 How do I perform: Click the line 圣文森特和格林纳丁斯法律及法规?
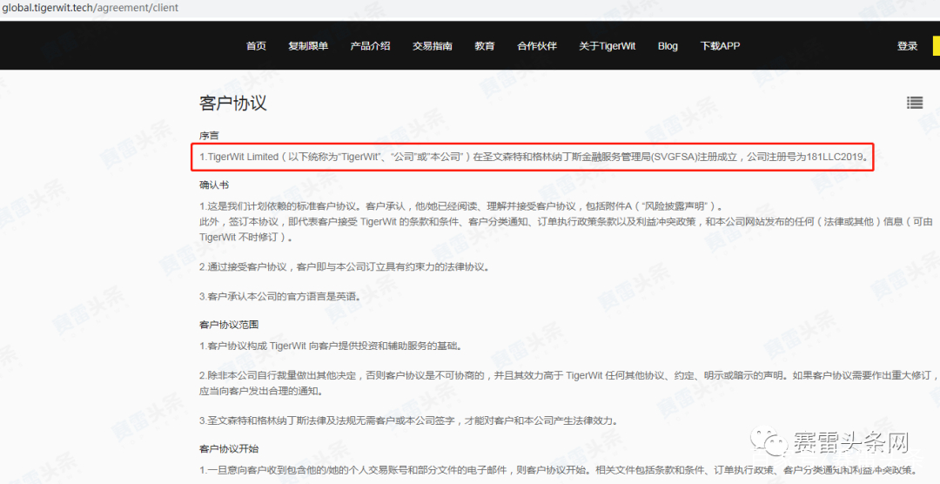click(x=409, y=420)
